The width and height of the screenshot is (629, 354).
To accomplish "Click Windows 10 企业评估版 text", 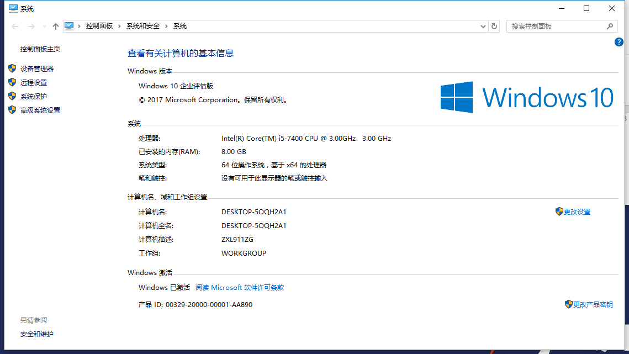I will pyautogui.click(x=176, y=86).
